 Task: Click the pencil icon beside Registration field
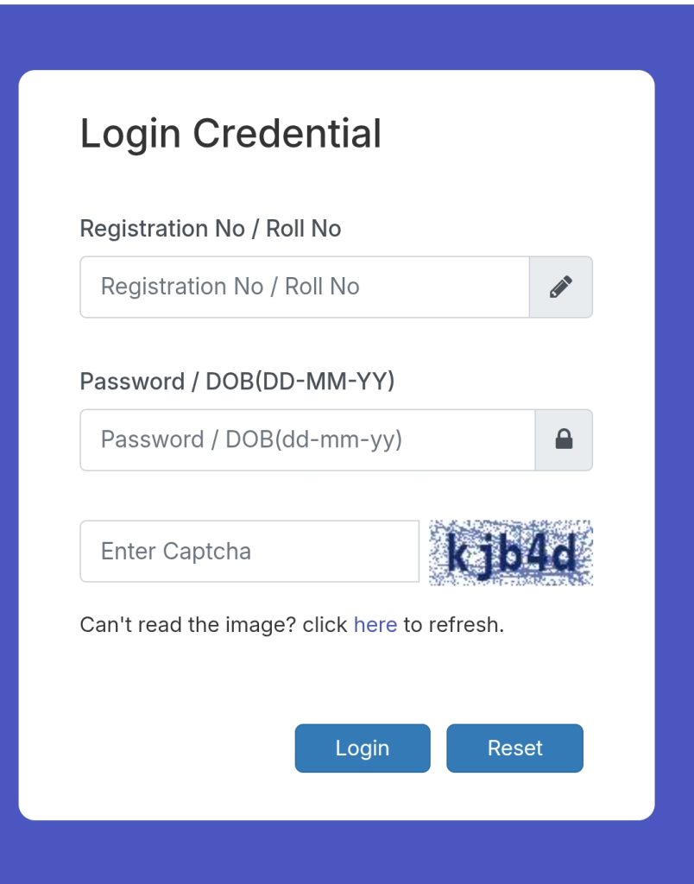[561, 287]
